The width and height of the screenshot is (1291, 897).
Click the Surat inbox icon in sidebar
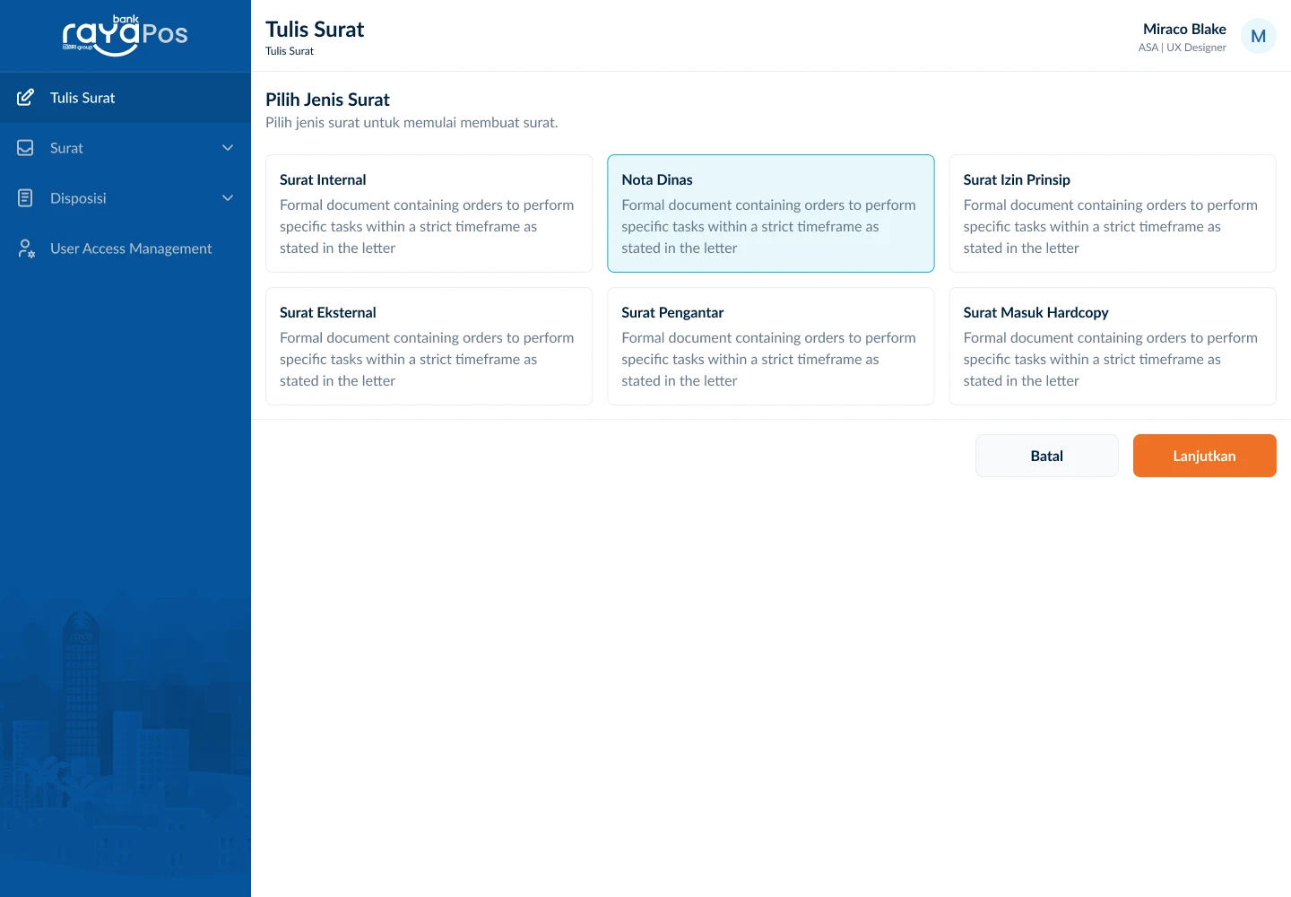point(26,148)
